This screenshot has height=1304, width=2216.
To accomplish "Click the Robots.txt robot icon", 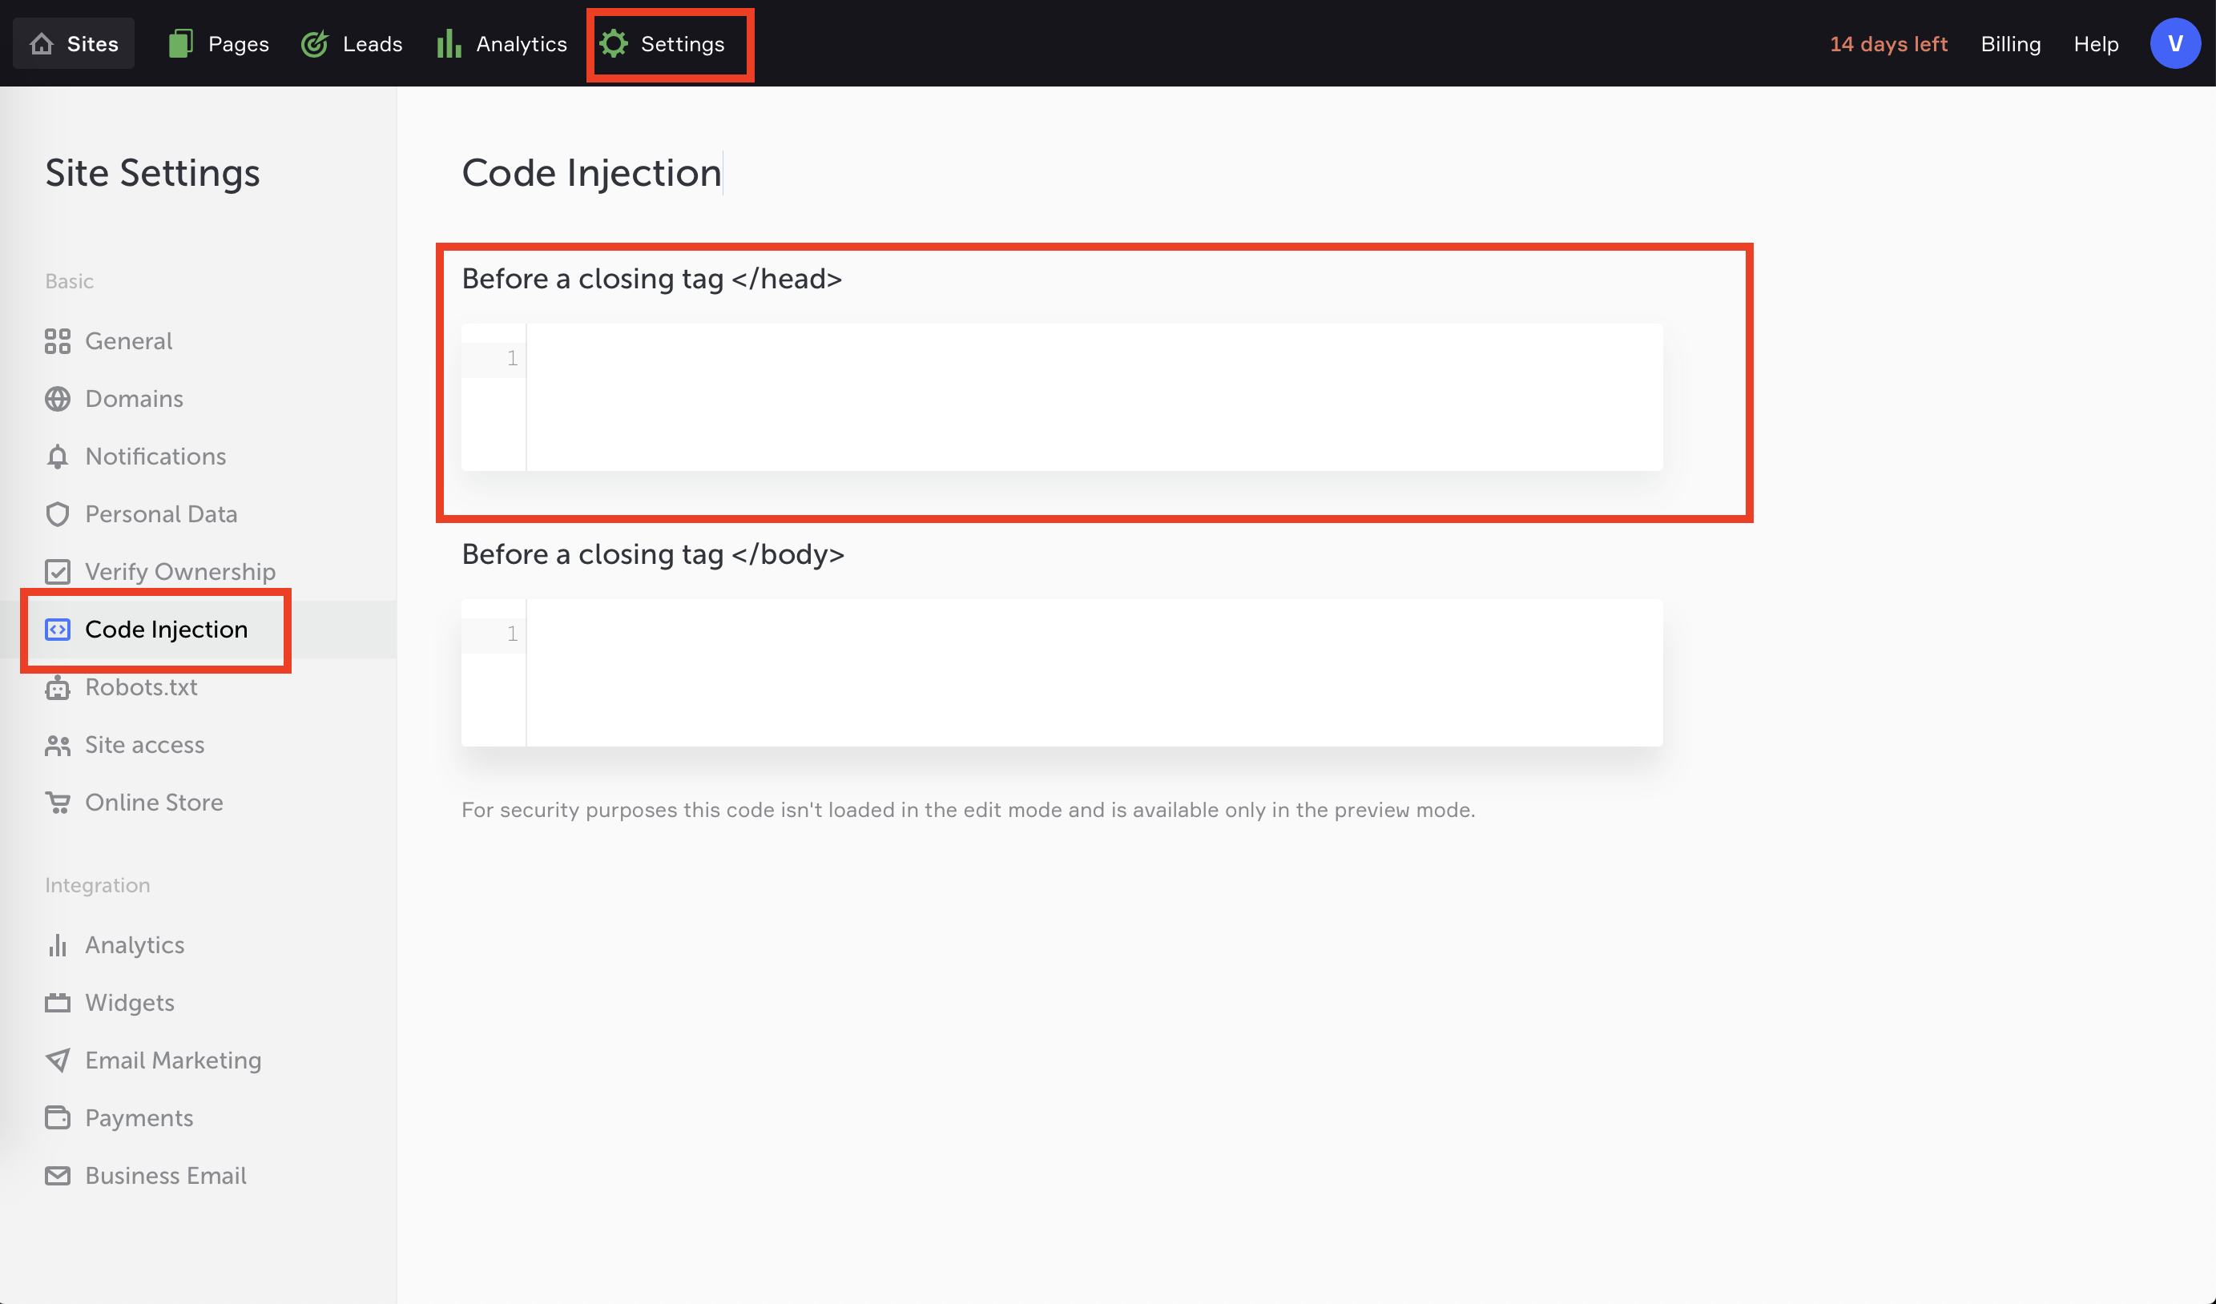I will click(57, 687).
